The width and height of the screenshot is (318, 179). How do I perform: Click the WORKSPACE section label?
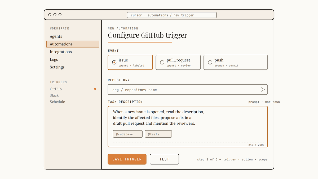(x=59, y=28)
